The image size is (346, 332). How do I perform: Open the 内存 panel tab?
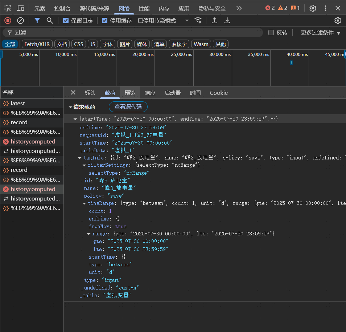click(164, 8)
